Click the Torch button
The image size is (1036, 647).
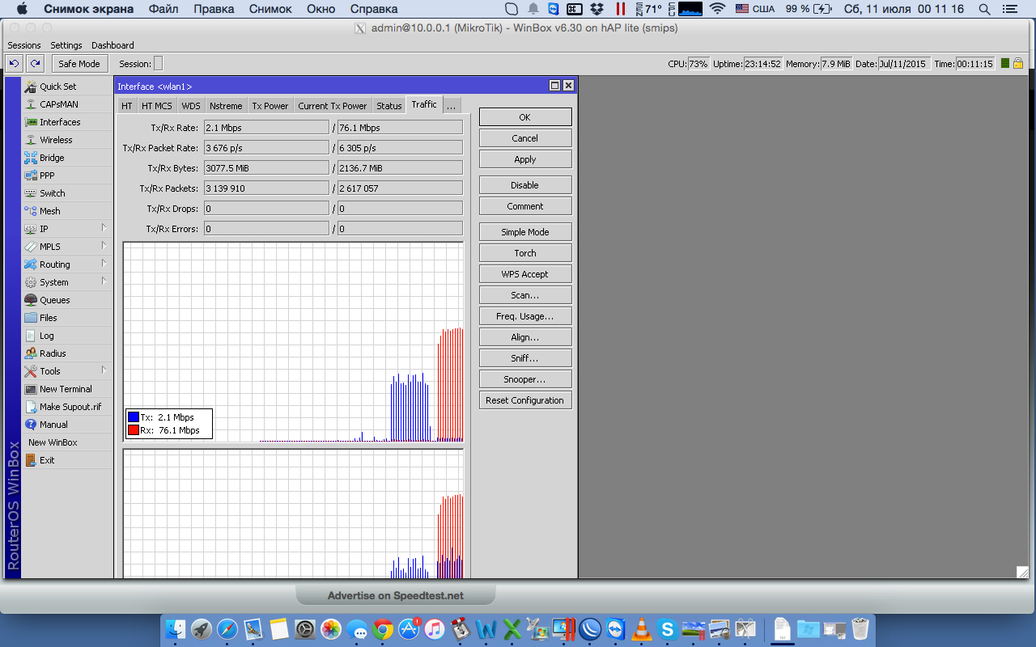[524, 253]
